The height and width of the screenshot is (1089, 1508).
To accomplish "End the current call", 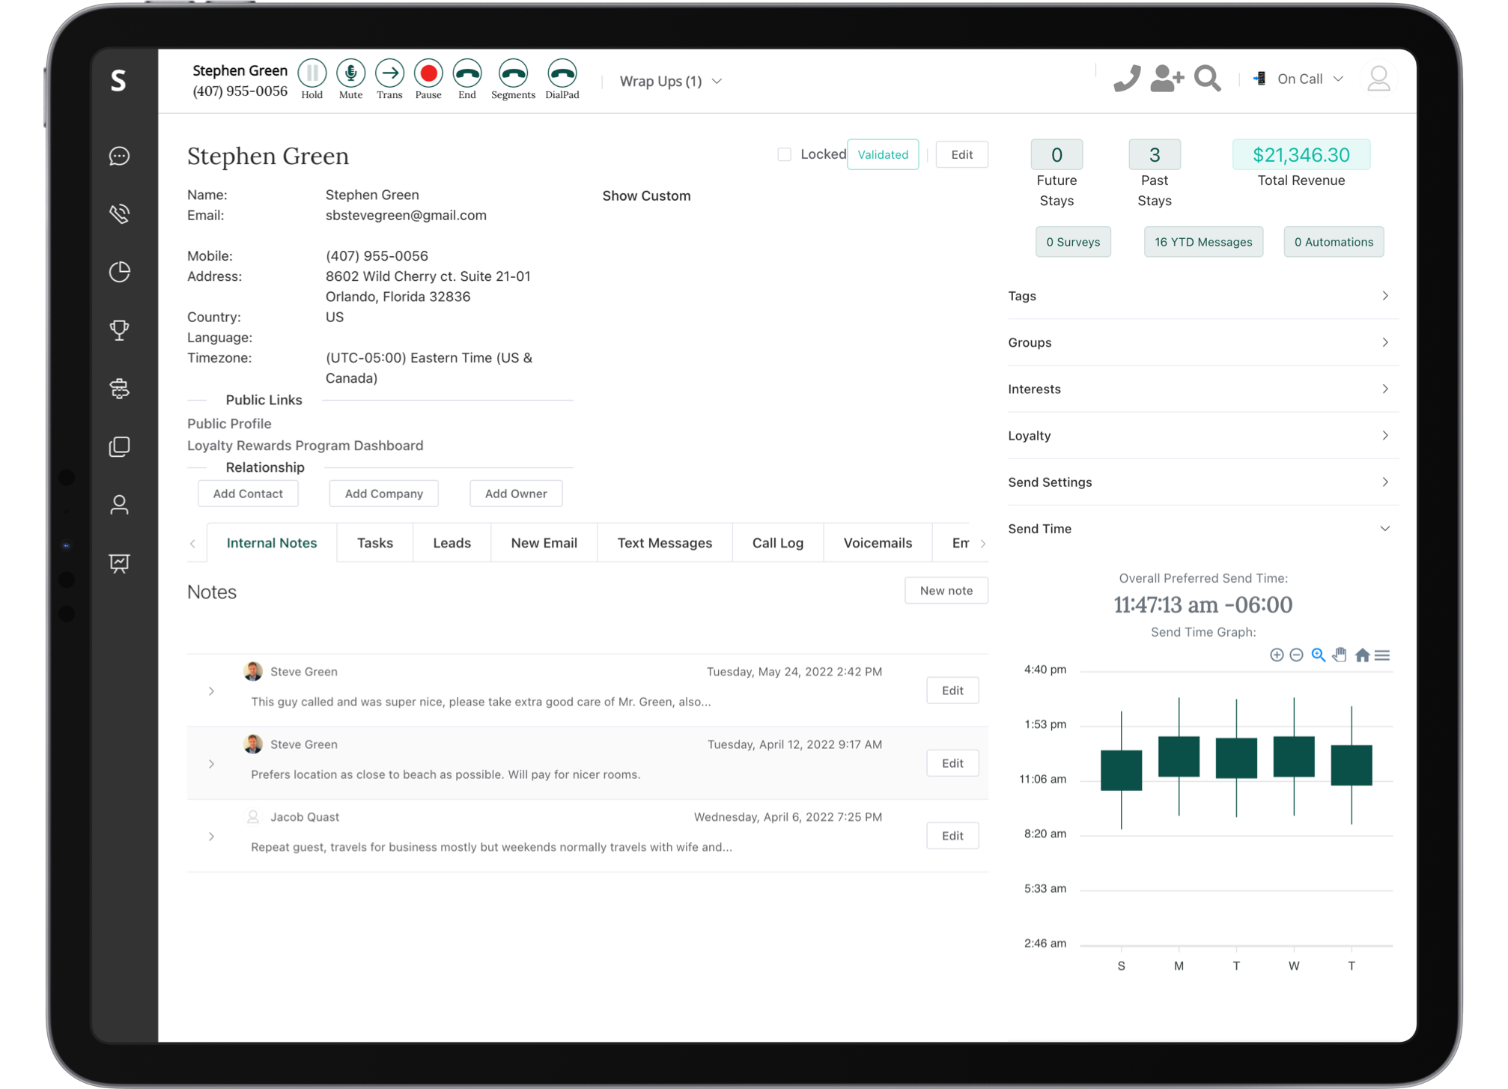I will (467, 73).
